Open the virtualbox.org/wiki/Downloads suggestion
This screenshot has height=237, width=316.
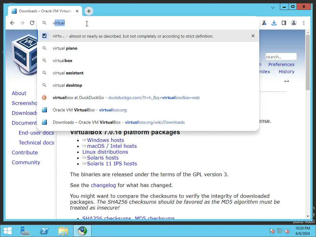(148, 122)
